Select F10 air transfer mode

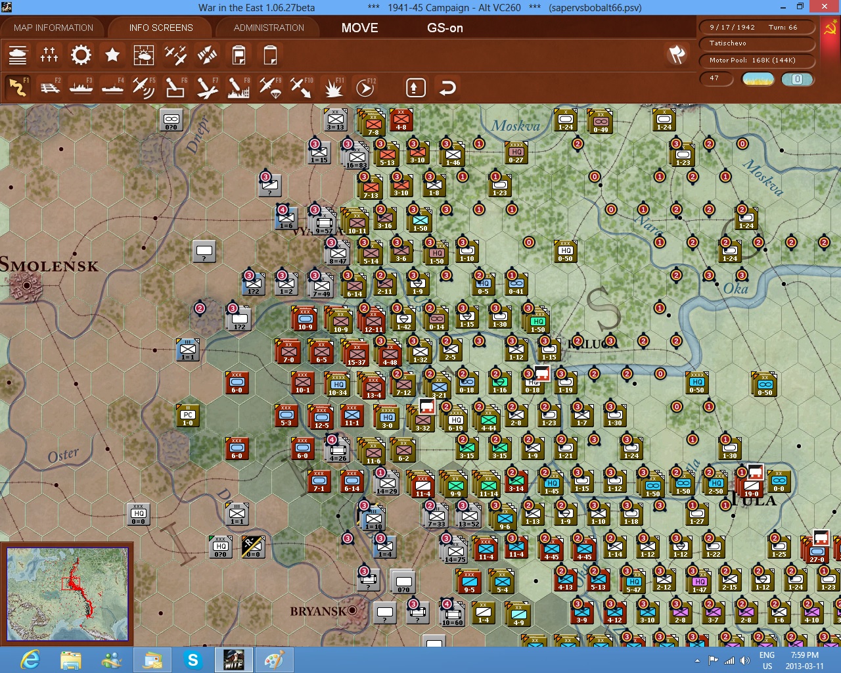302,87
